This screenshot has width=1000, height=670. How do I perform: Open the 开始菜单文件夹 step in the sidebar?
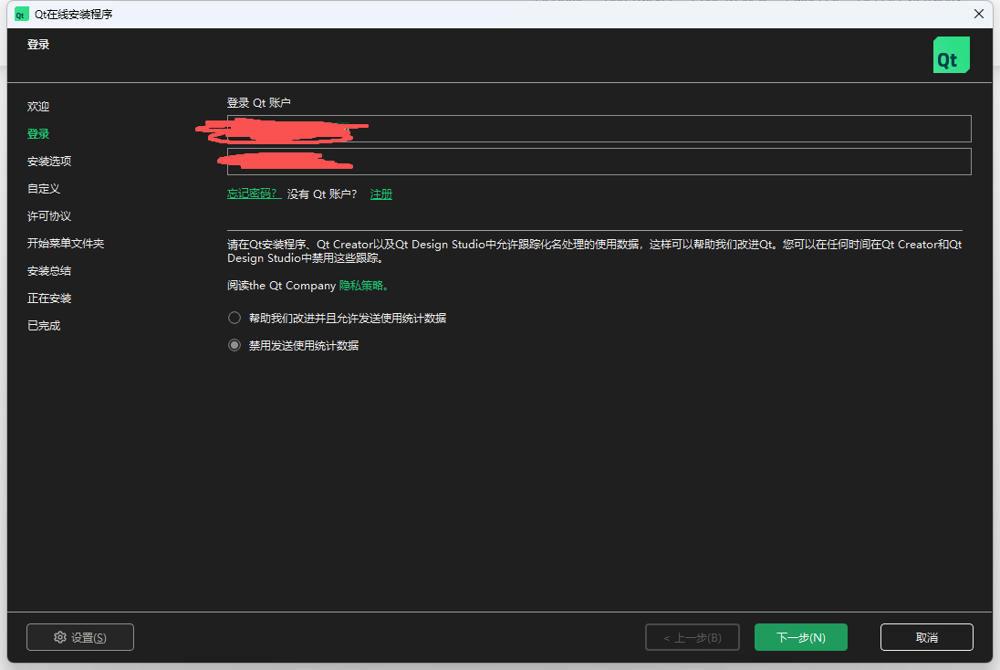tap(66, 243)
